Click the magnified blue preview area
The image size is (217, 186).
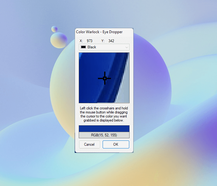point(104,78)
